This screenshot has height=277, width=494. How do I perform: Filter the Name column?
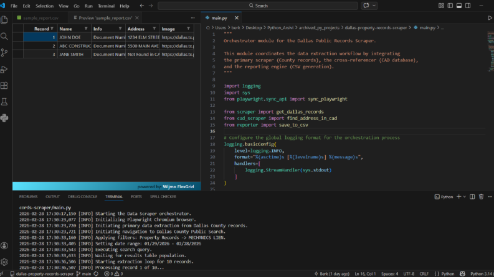tap(86, 29)
